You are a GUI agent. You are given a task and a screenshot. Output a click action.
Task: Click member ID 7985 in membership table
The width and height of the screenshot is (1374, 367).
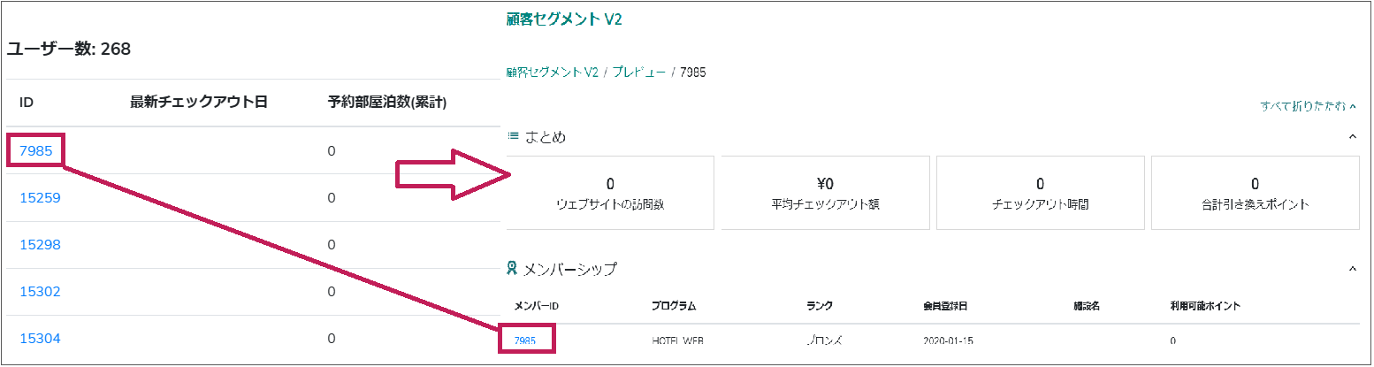click(525, 340)
